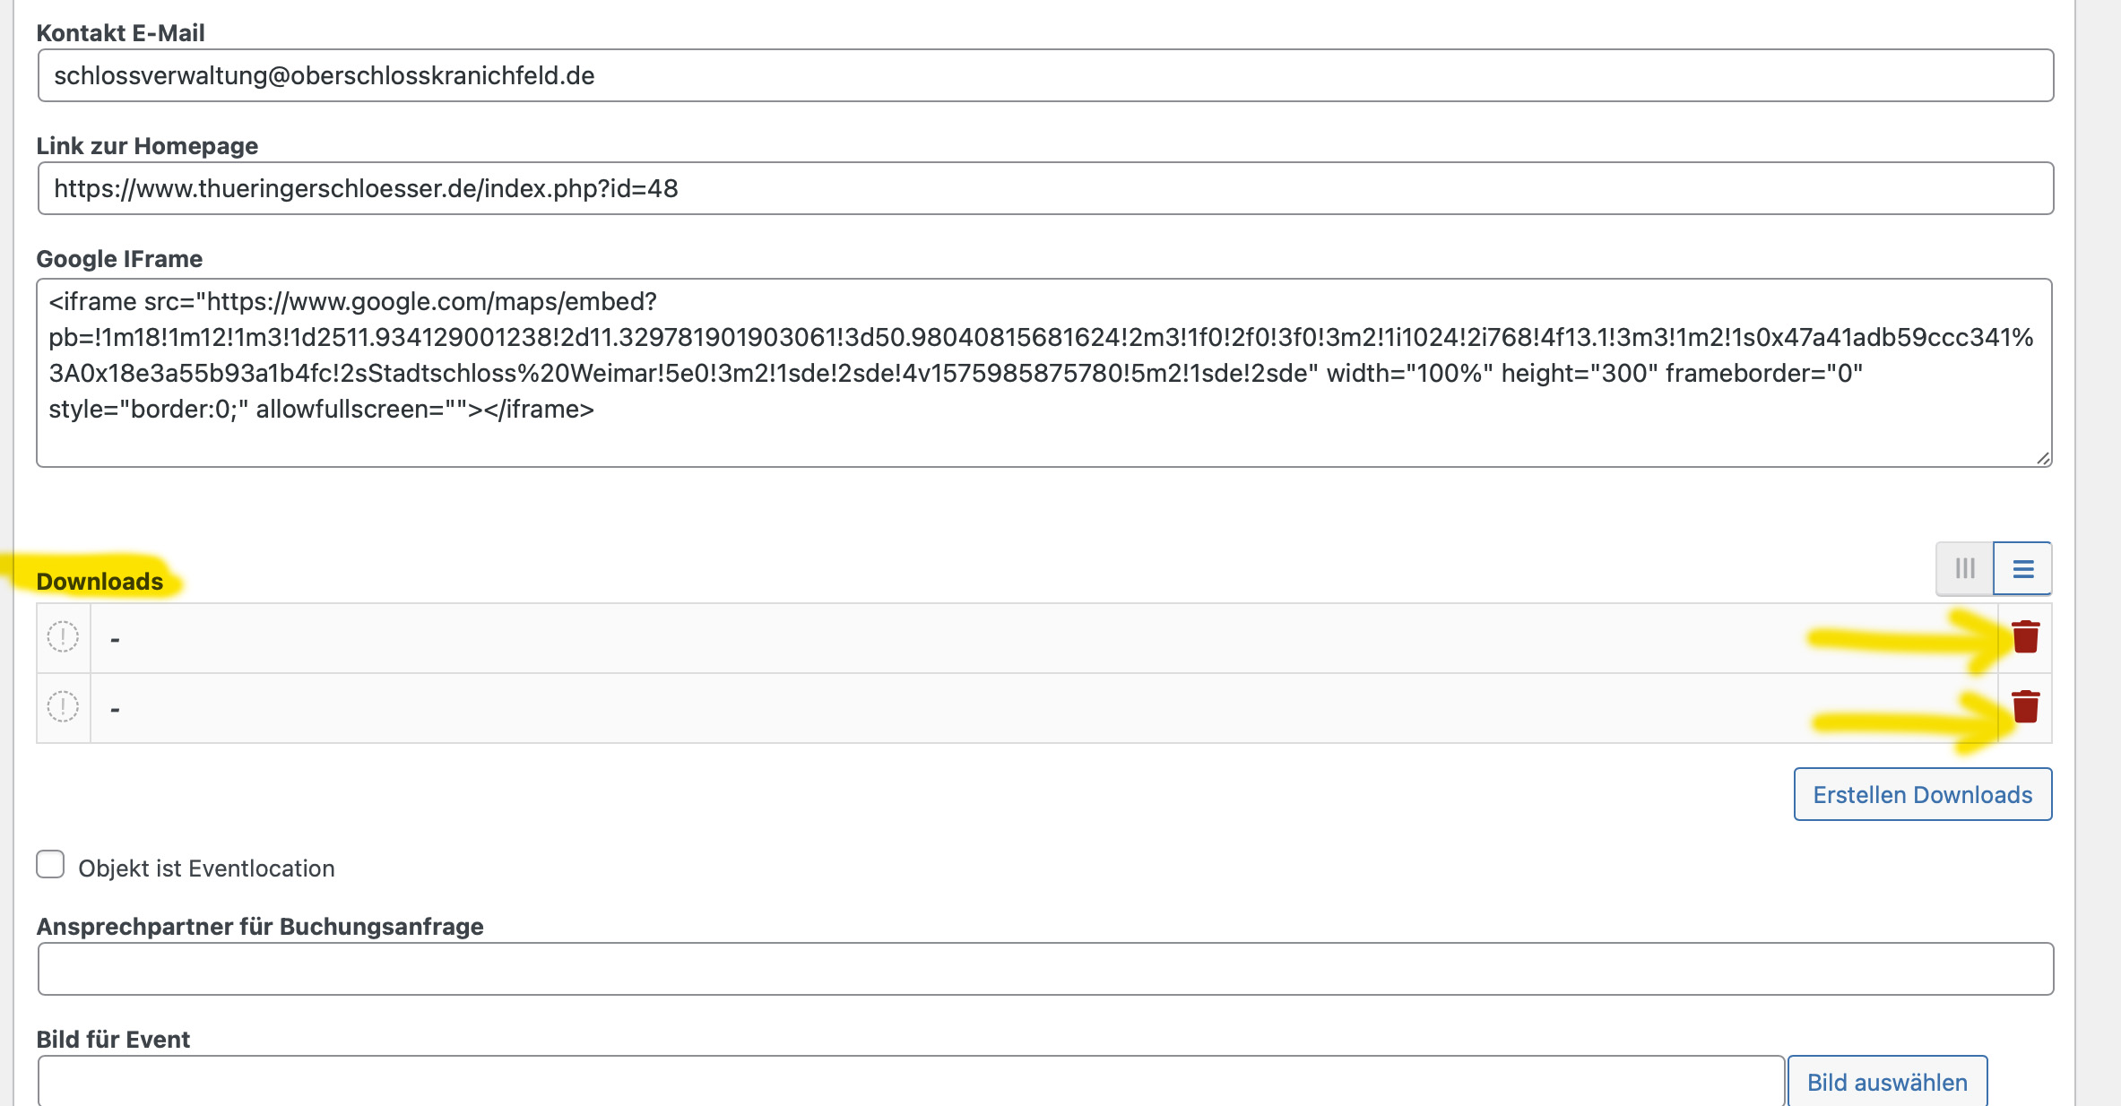Click the Downloads section heading
2121x1106 pixels.
(100, 582)
